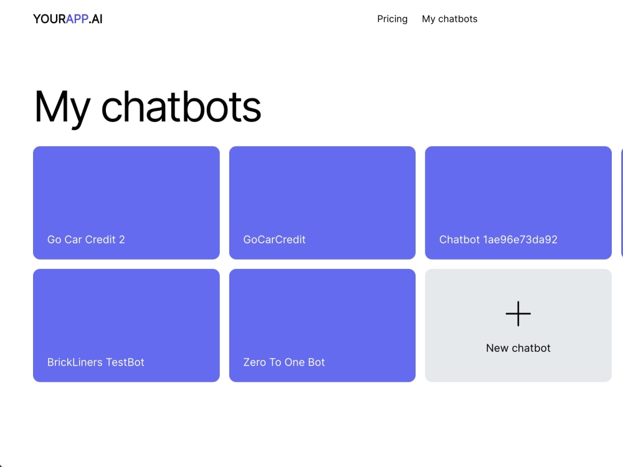Click the GoCarCredit title label
This screenshot has width=623, height=467.
[274, 239]
